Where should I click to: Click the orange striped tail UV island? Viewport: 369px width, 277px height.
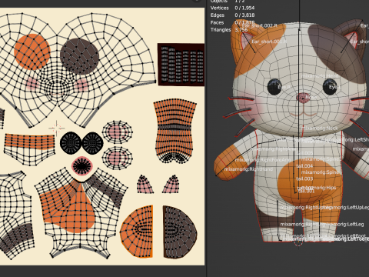click(175, 131)
